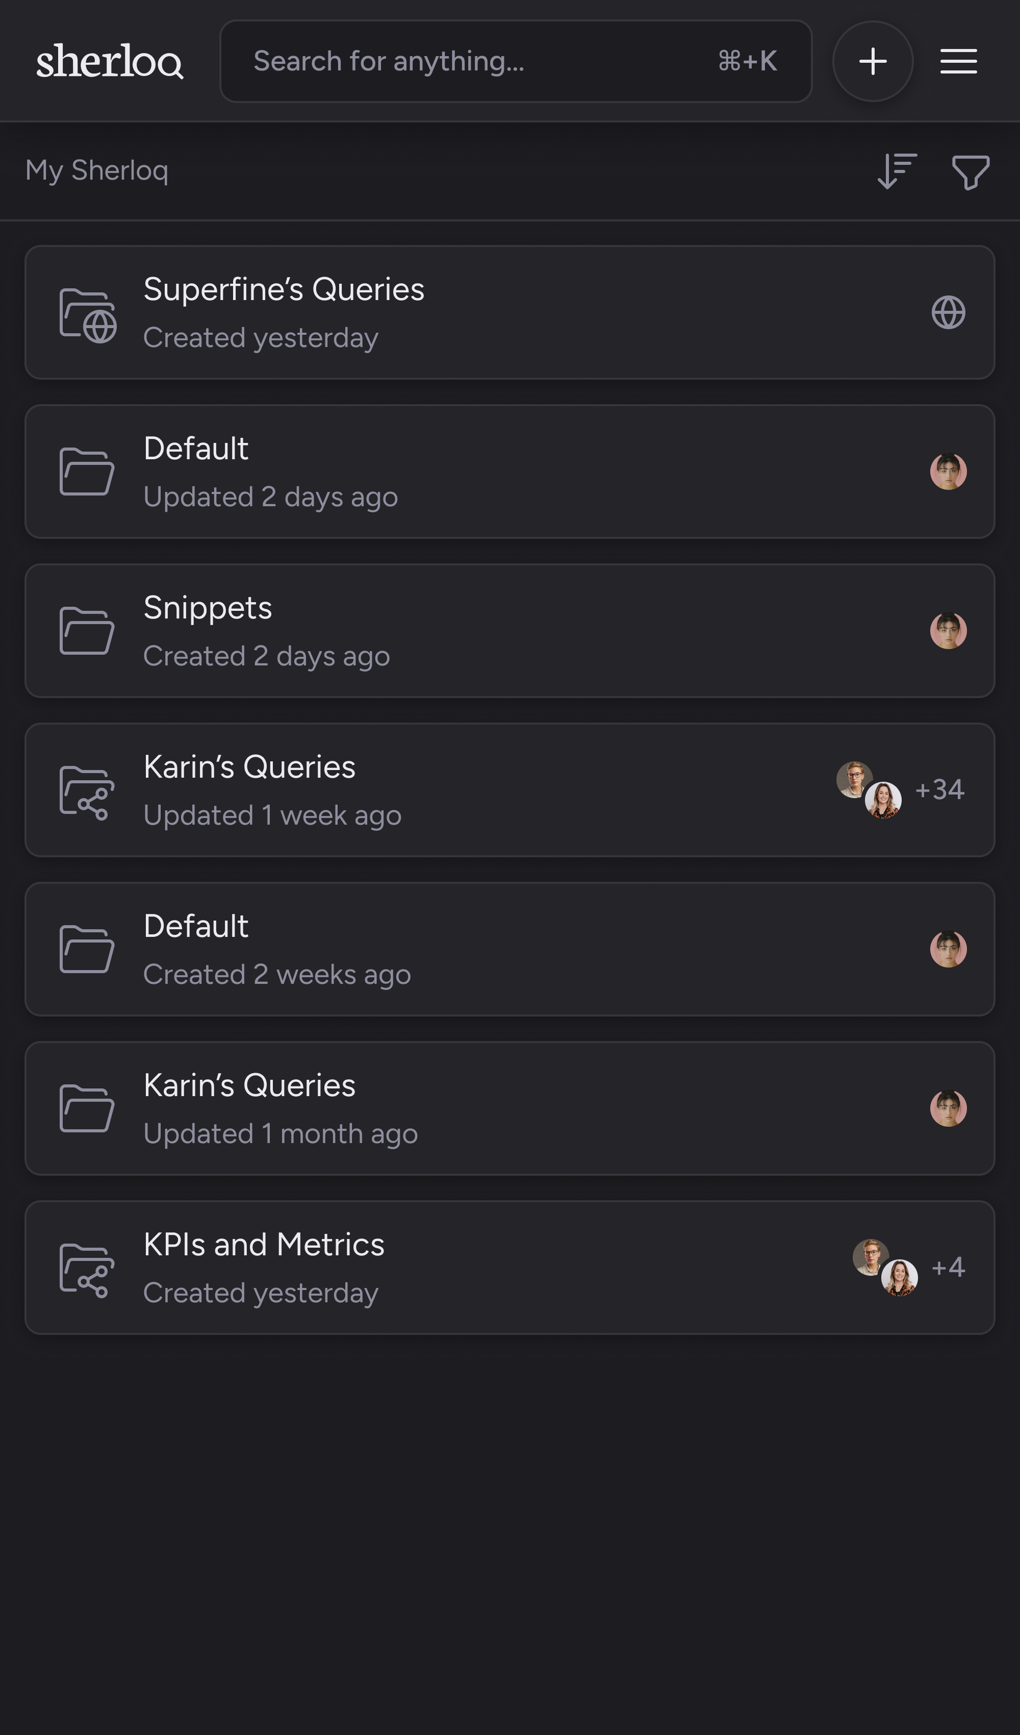Select the My Sherloq heading
Viewport: 1020px width, 1735px height.
pyautogui.click(x=97, y=172)
